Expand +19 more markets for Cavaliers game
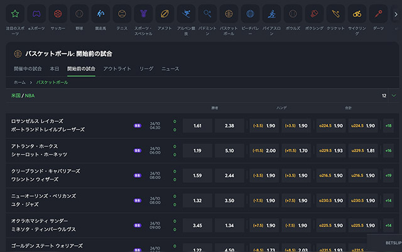The height and width of the screenshot is (252, 402). pos(388,175)
